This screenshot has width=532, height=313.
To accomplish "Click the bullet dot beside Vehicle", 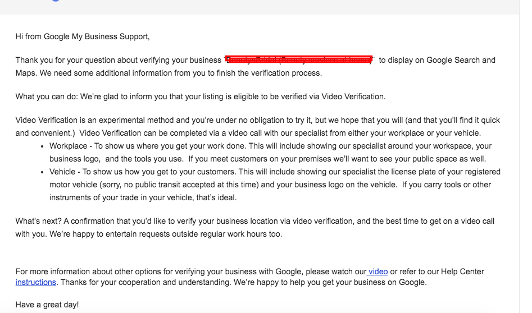I will point(42,172).
